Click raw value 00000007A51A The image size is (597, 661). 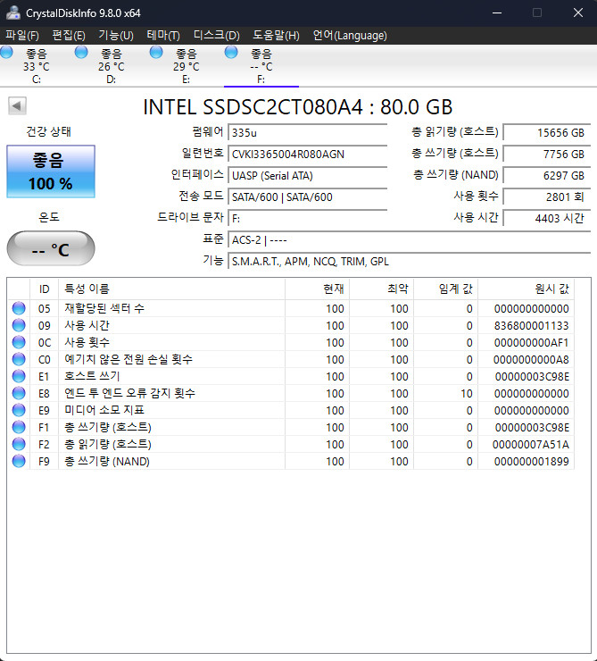[x=531, y=444]
